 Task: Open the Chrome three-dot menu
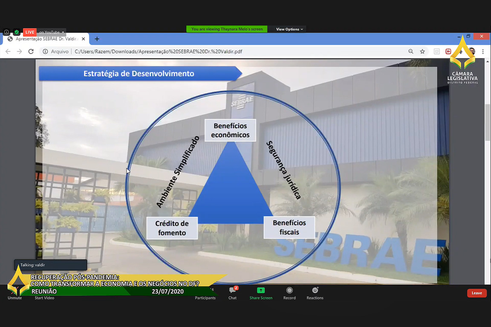(483, 52)
